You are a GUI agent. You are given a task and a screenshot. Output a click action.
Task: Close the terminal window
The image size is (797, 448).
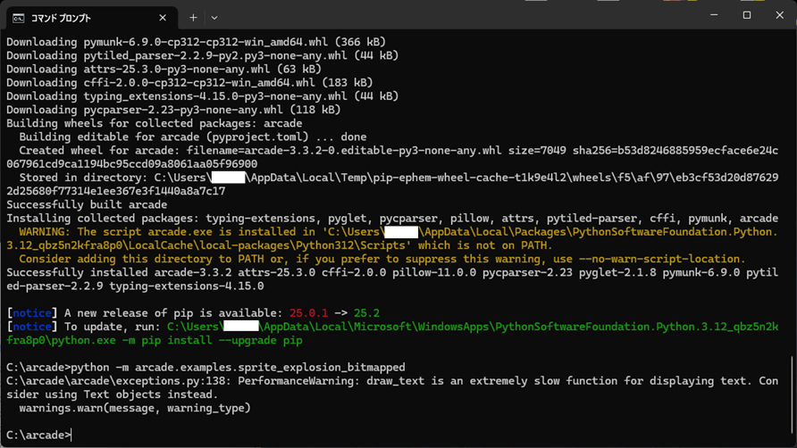pos(779,15)
